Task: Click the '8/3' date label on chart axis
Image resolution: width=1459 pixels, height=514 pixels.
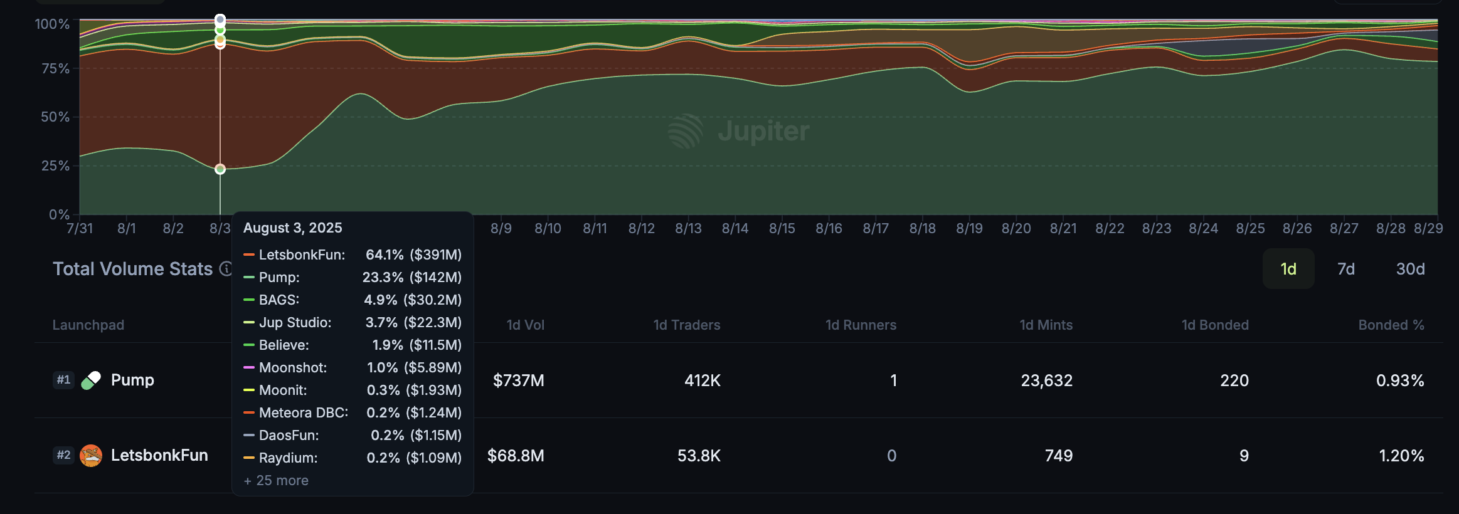Action: (x=220, y=228)
